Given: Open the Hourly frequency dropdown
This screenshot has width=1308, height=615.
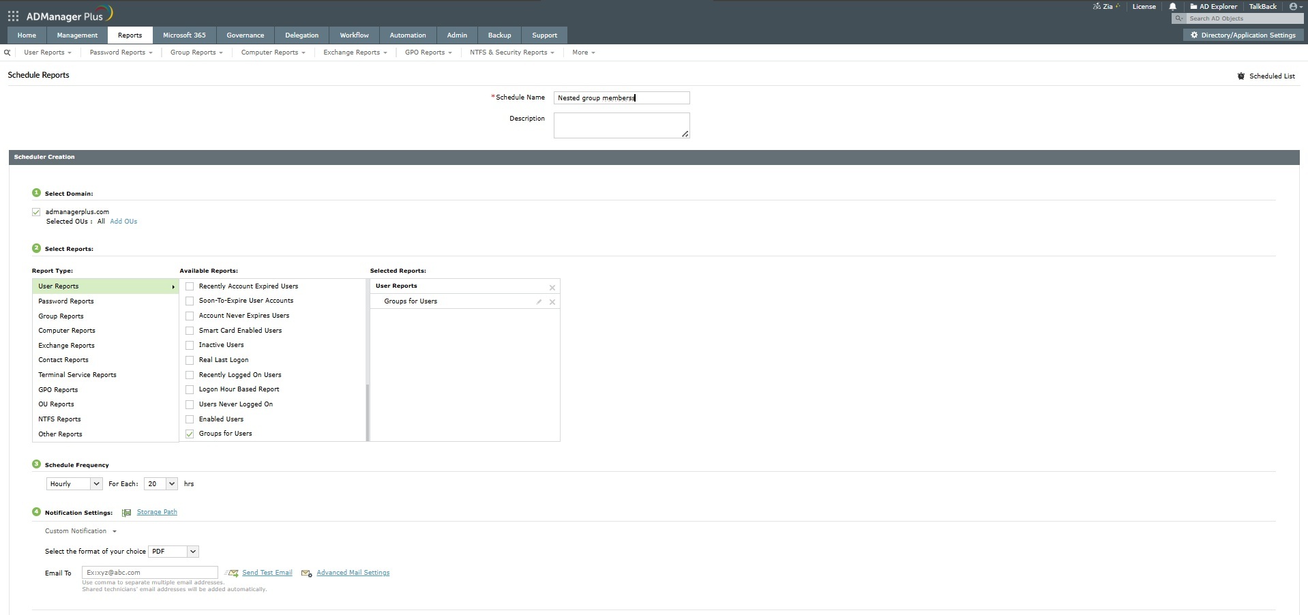Looking at the screenshot, I should (73, 483).
